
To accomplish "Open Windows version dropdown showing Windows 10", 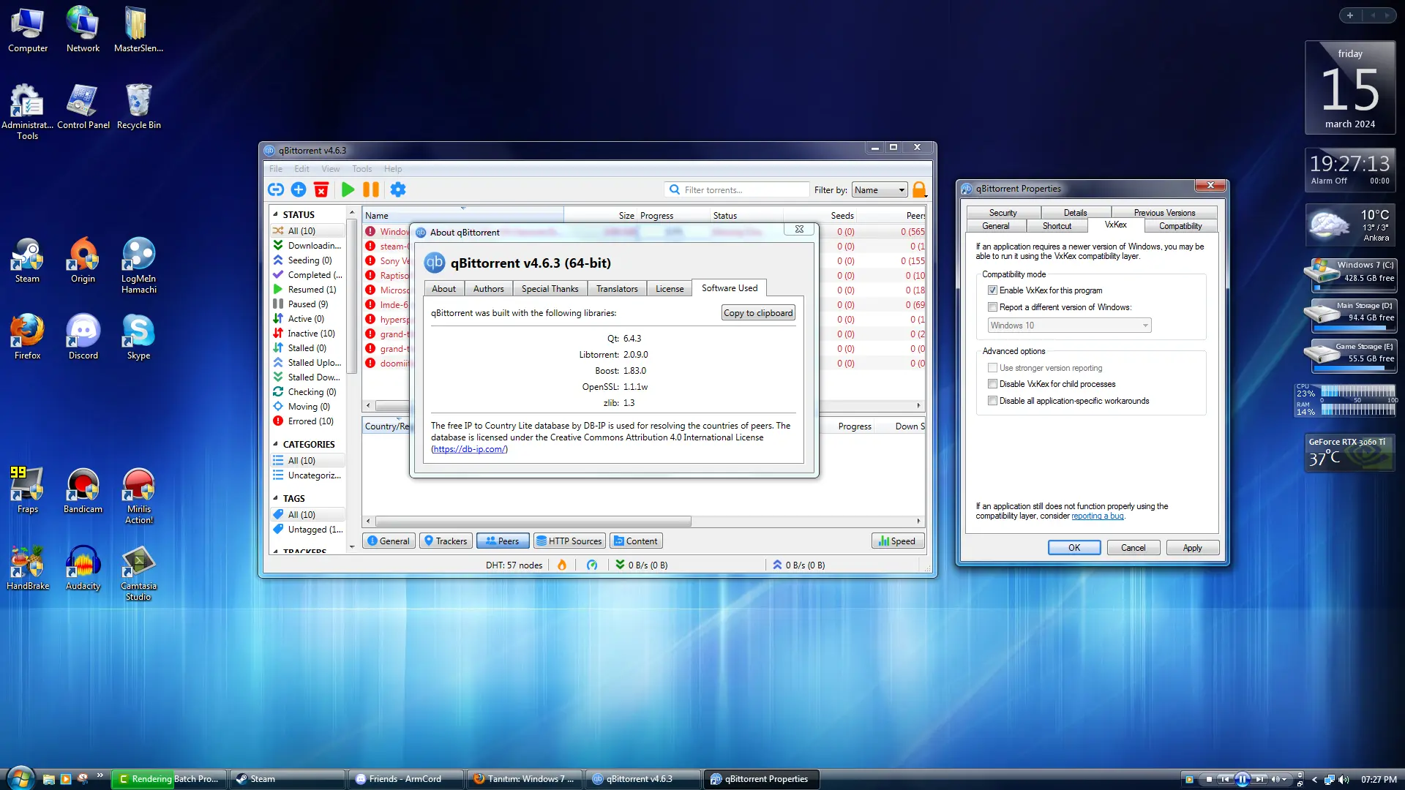I will 1069,326.
